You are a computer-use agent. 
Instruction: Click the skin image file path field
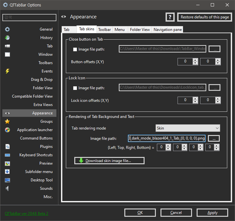click(167, 138)
